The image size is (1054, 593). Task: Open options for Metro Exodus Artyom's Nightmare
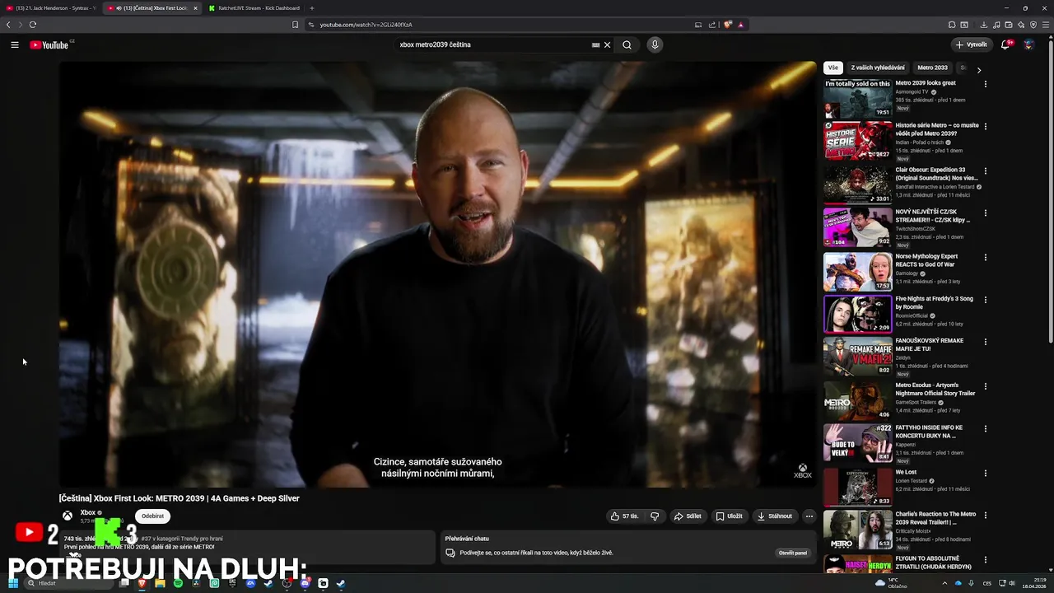pos(985,385)
